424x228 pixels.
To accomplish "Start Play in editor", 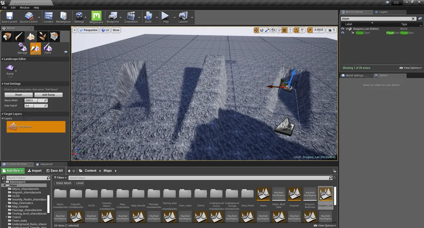I will pos(166,18).
